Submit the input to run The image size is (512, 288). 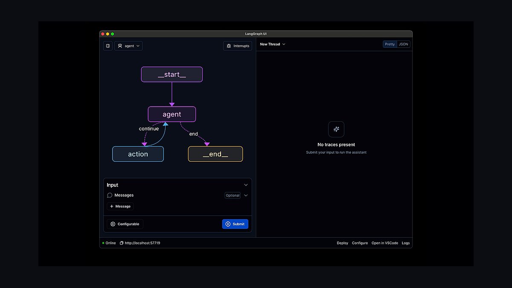point(235,224)
